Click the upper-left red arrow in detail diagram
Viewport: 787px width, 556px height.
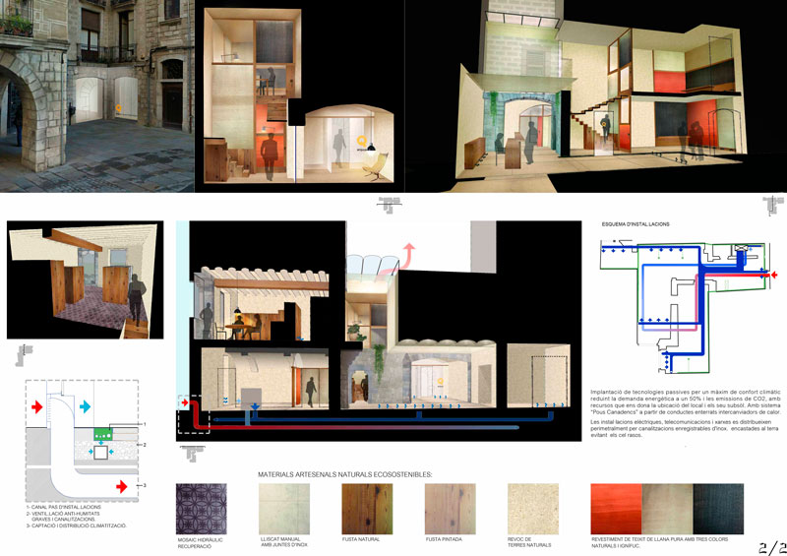point(37,406)
